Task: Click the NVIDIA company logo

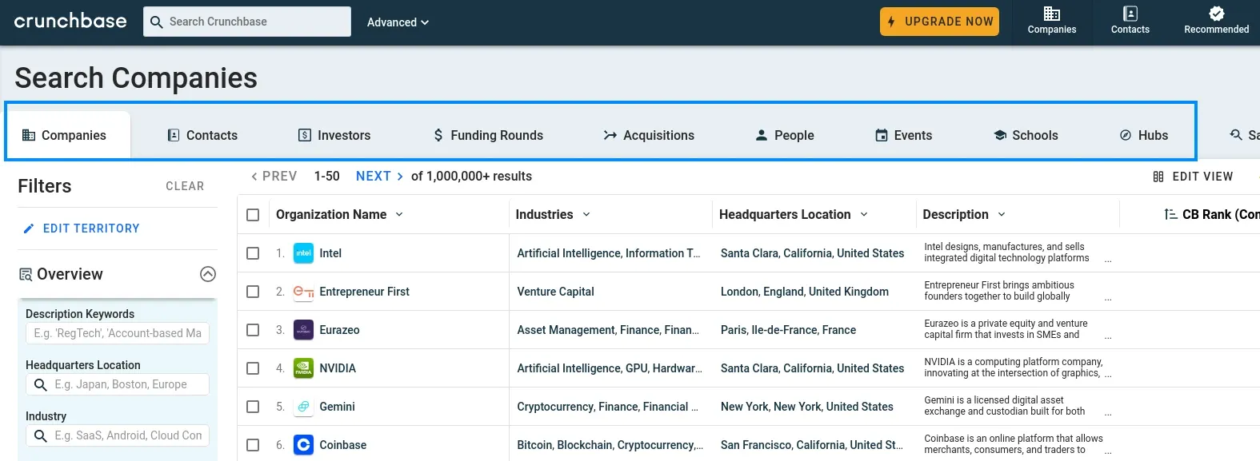Action: click(304, 368)
